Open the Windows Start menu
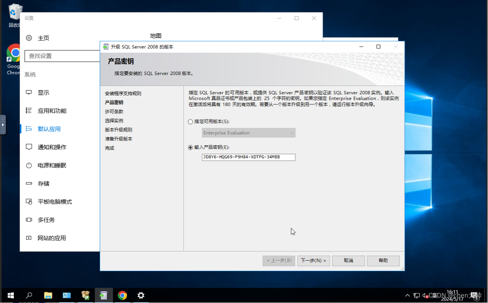488x303 pixels. (10, 295)
